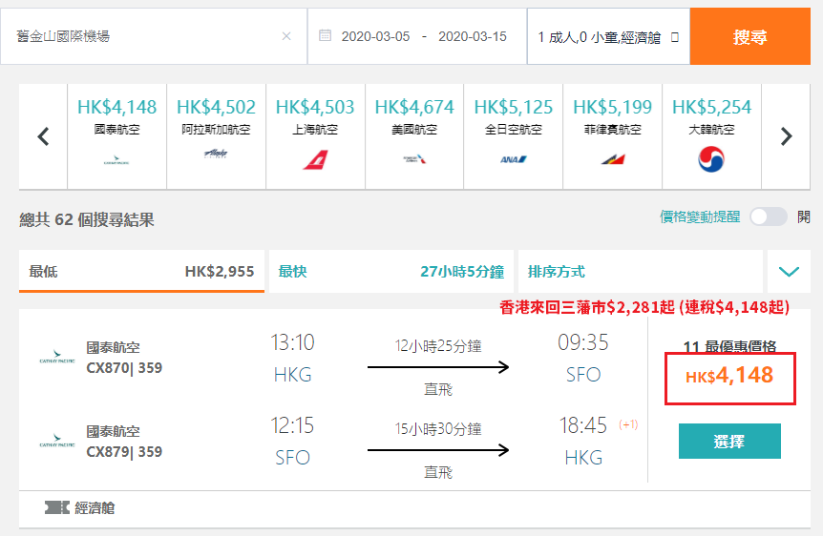This screenshot has width=823, height=536.
Task: Open the 價格變動提醒 link
Action: [700, 216]
